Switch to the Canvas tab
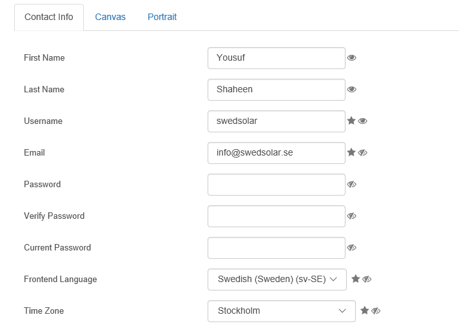The height and width of the screenshot is (326, 459). tap(110, 17)
